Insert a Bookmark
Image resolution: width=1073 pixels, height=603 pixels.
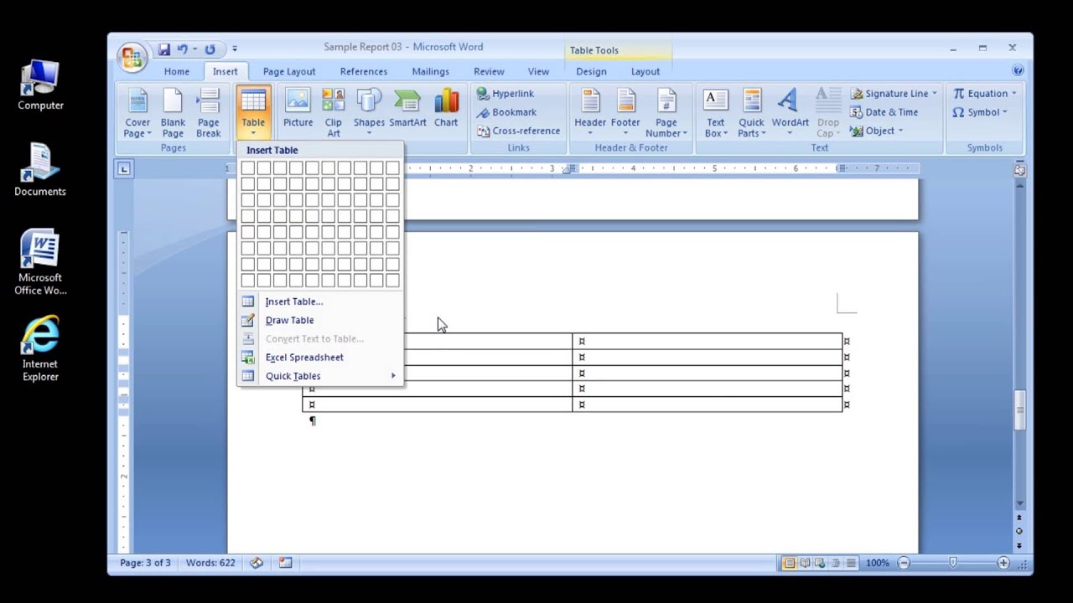tap(506, 112)
